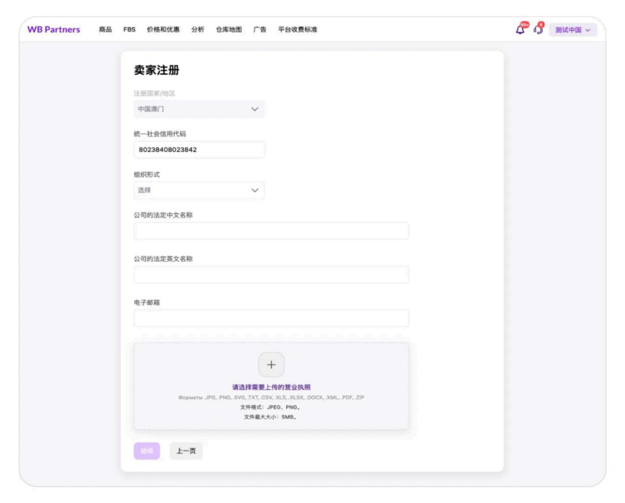
Task: Open the 商品 menu
Action: (x=105, y=30)
